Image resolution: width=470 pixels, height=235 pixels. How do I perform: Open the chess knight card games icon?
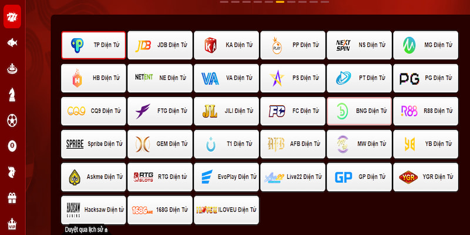(x=12, y=95)
